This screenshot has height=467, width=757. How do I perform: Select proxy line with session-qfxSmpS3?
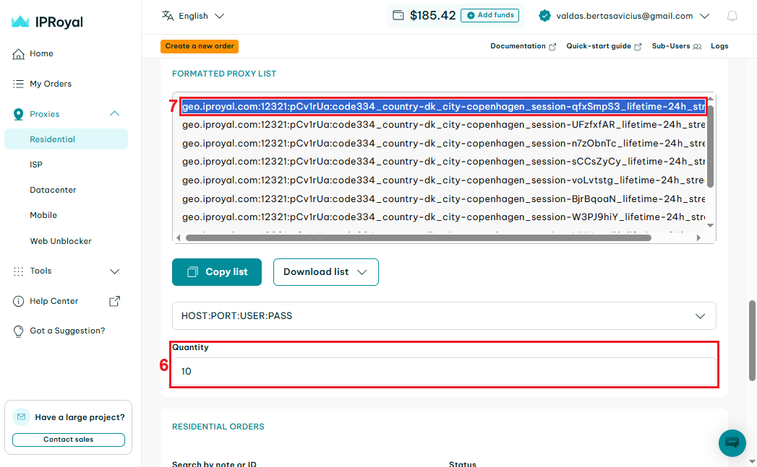click(x=443, y=107)
